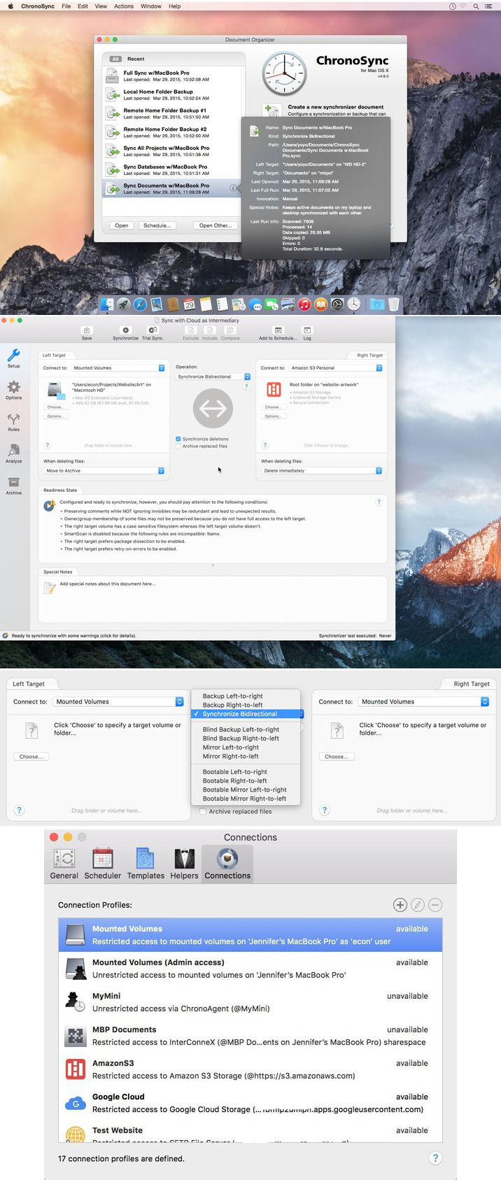Screen dimensions: 501x1187
Task: Click the Synchronize toolbar button
Action: pos(125,333)
